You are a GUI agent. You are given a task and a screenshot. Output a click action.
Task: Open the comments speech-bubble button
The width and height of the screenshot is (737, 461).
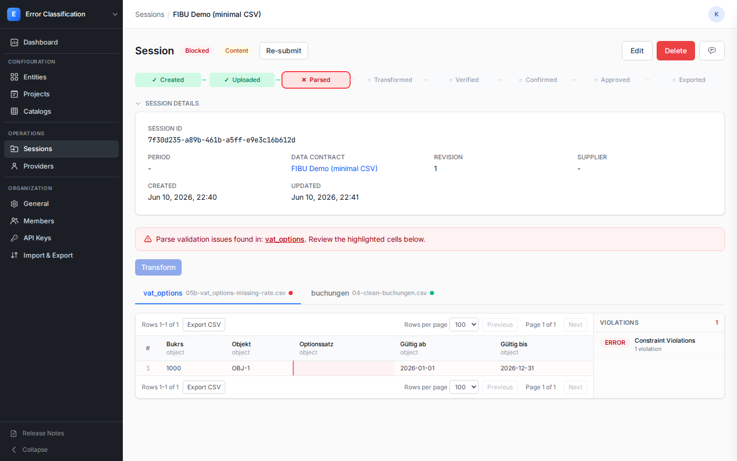712,51
